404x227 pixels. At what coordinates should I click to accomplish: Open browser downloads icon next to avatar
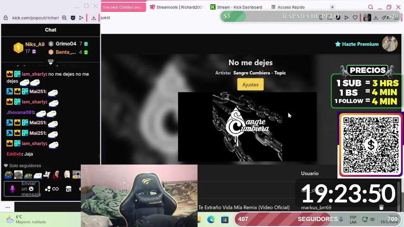(376, 18)
